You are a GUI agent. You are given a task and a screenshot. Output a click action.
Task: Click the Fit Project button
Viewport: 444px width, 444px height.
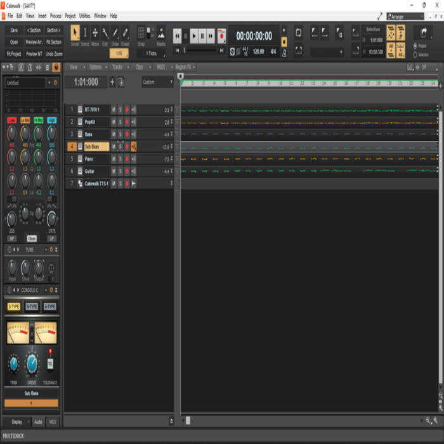click(x=14, y=54)
